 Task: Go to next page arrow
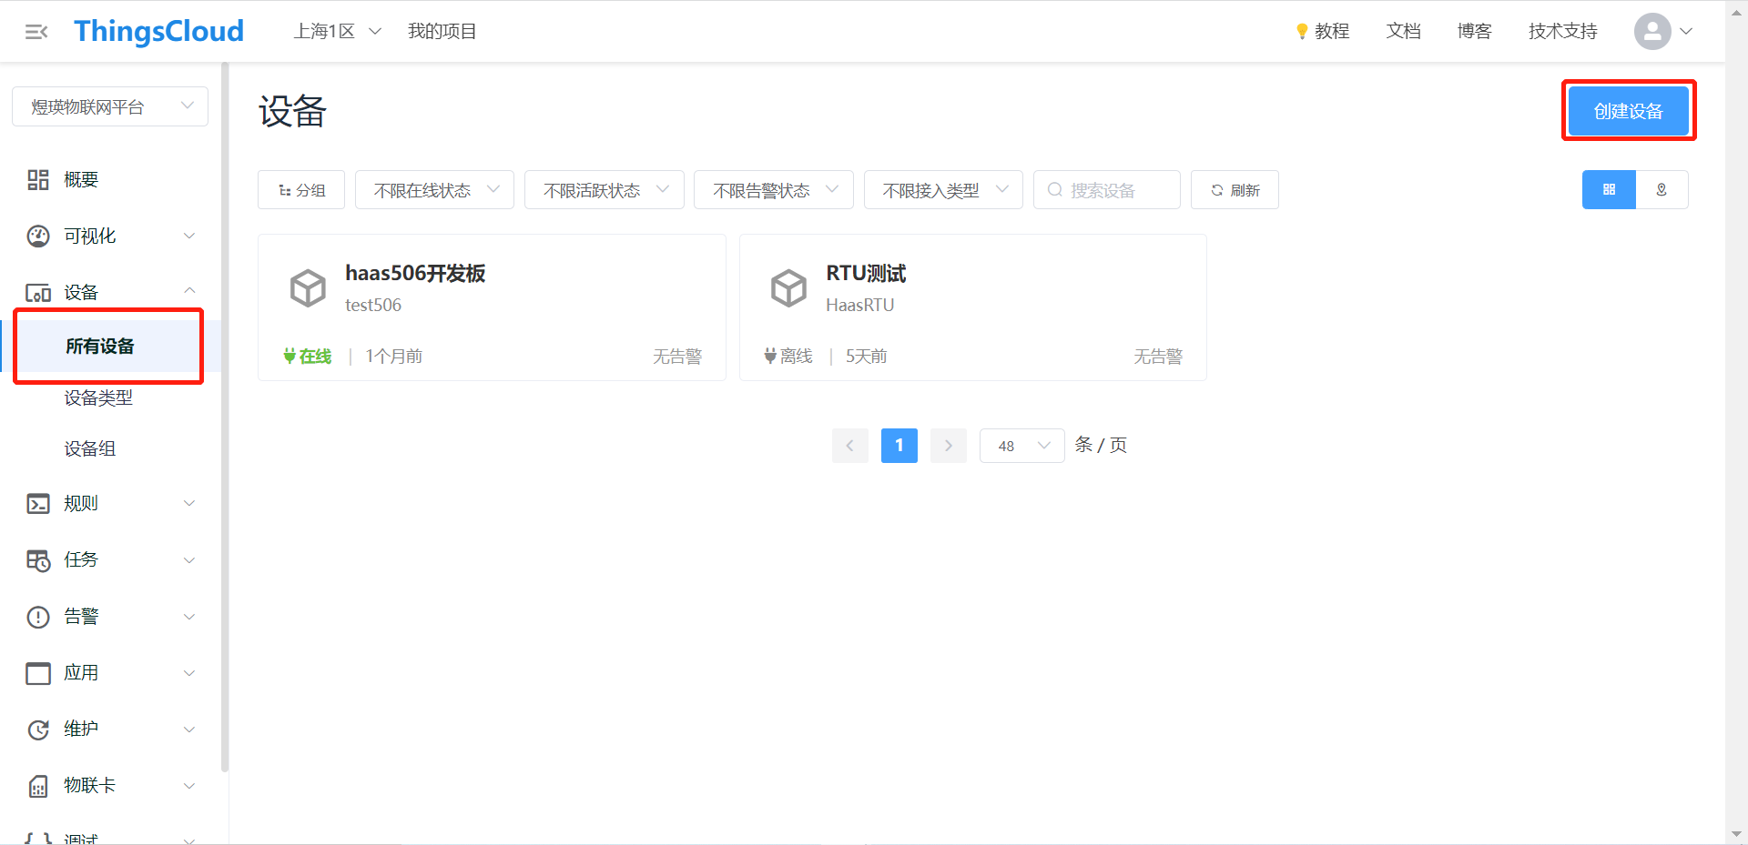949,446
